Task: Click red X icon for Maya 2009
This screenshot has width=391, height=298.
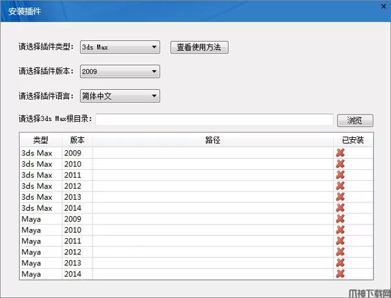Action: (x=340, y=219)
